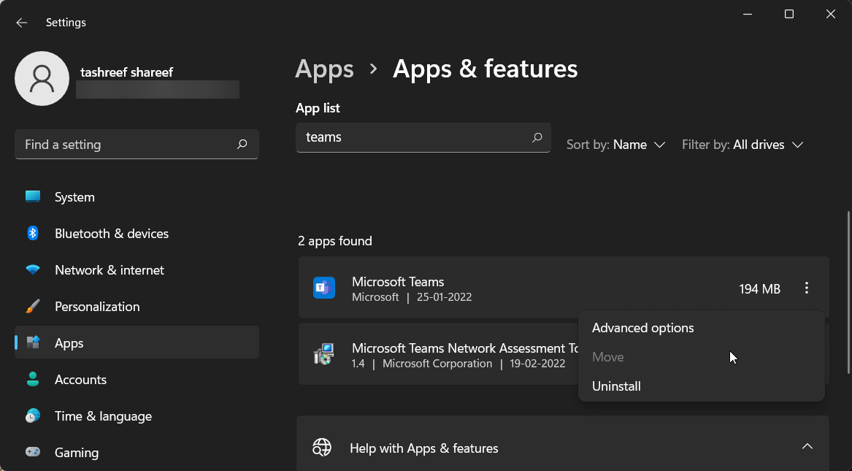
Task: Choose Uninstall from the context menu
Action: pos(616,386)
